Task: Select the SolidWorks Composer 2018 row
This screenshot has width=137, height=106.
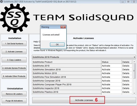Action: [67, 81]
